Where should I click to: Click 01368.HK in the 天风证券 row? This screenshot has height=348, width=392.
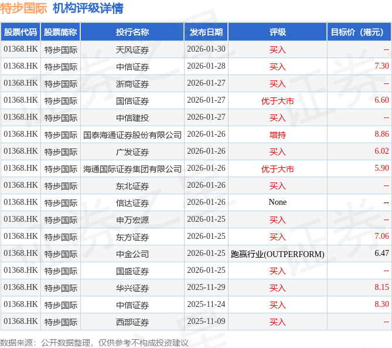[x=21, y=49]
